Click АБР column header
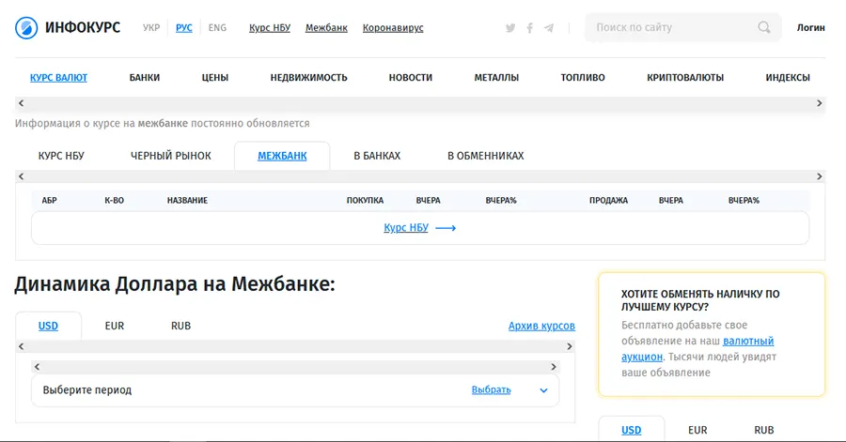This screenshot has height=442, width=846. pyautogui.click(x=49, y=200)
